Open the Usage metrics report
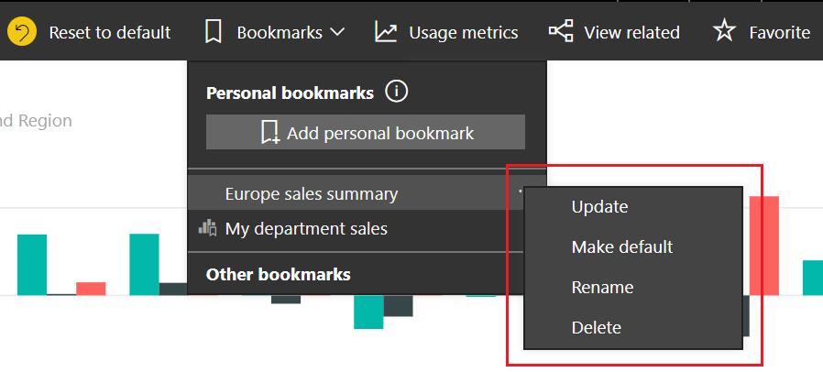823x372 pixels. point(463,33)
